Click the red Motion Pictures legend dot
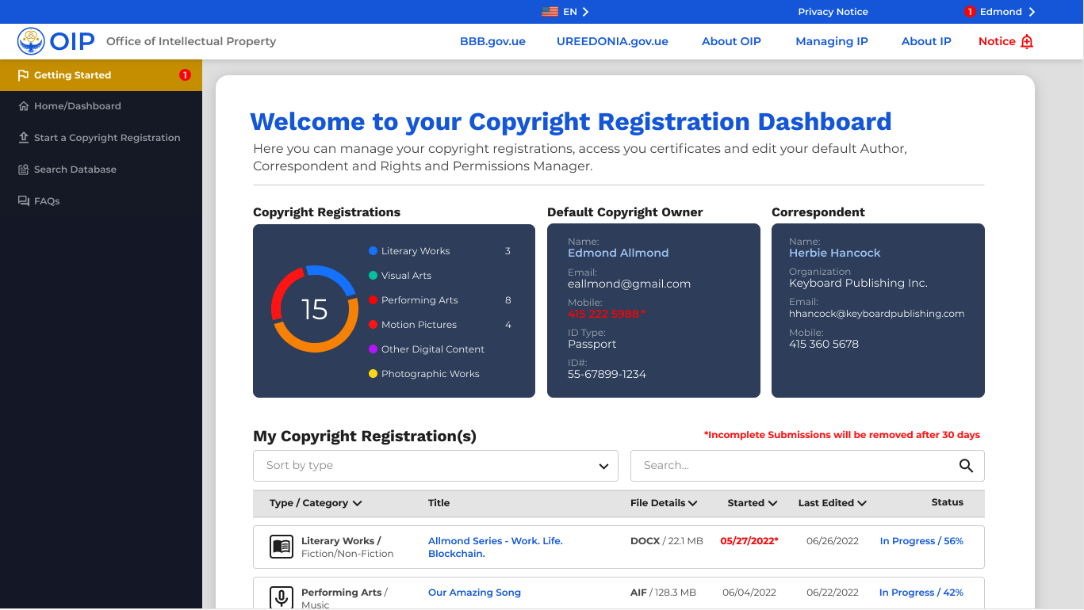The height and width of the screenshot is (610, 1084). (373, 325)
